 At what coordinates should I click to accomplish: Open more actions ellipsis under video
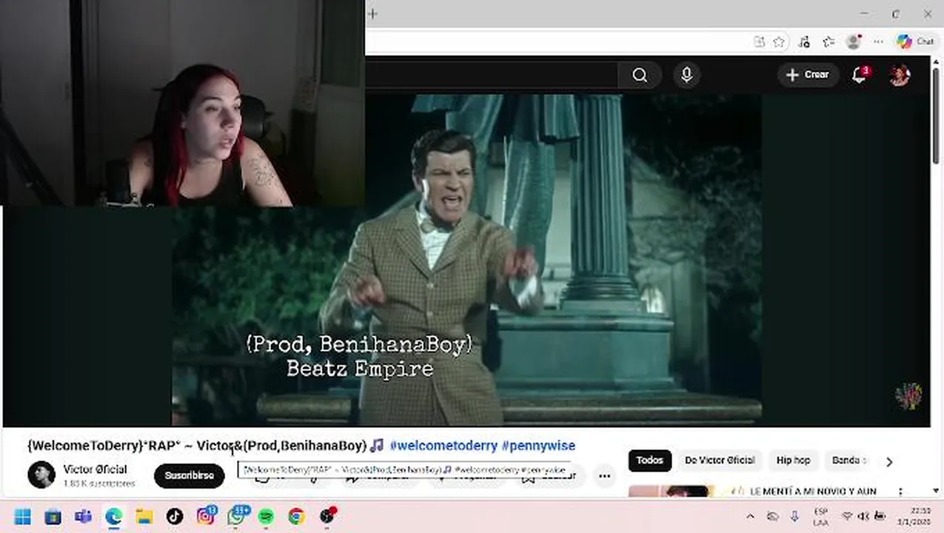tap(605, 476)
